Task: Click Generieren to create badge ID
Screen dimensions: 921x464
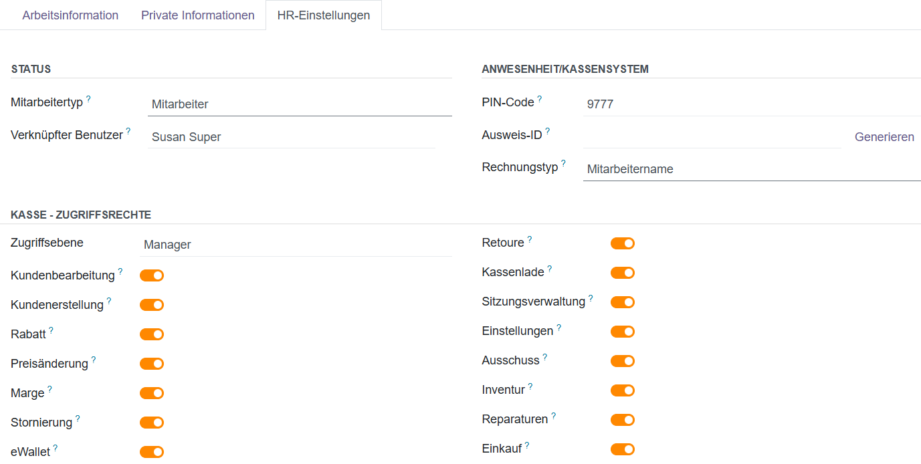Action: [x=884, y=137]
